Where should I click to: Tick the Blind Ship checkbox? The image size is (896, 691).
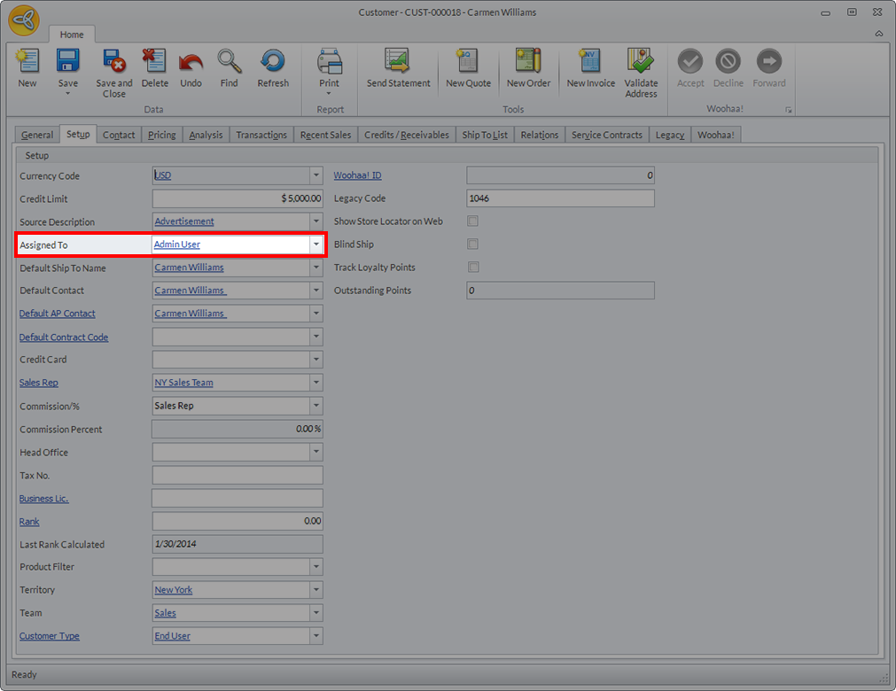click(x=472, y=245)
